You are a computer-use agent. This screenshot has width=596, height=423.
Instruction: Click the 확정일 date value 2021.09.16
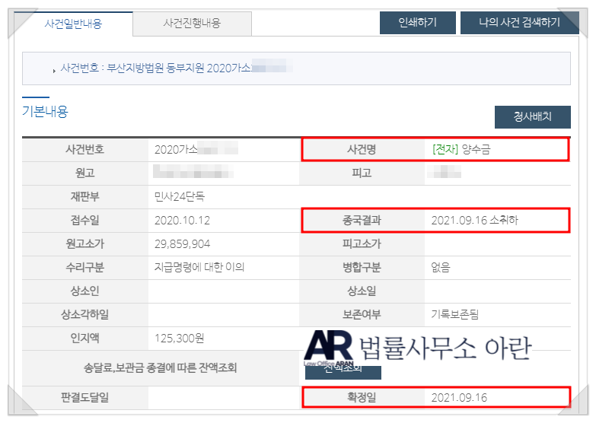458,398
